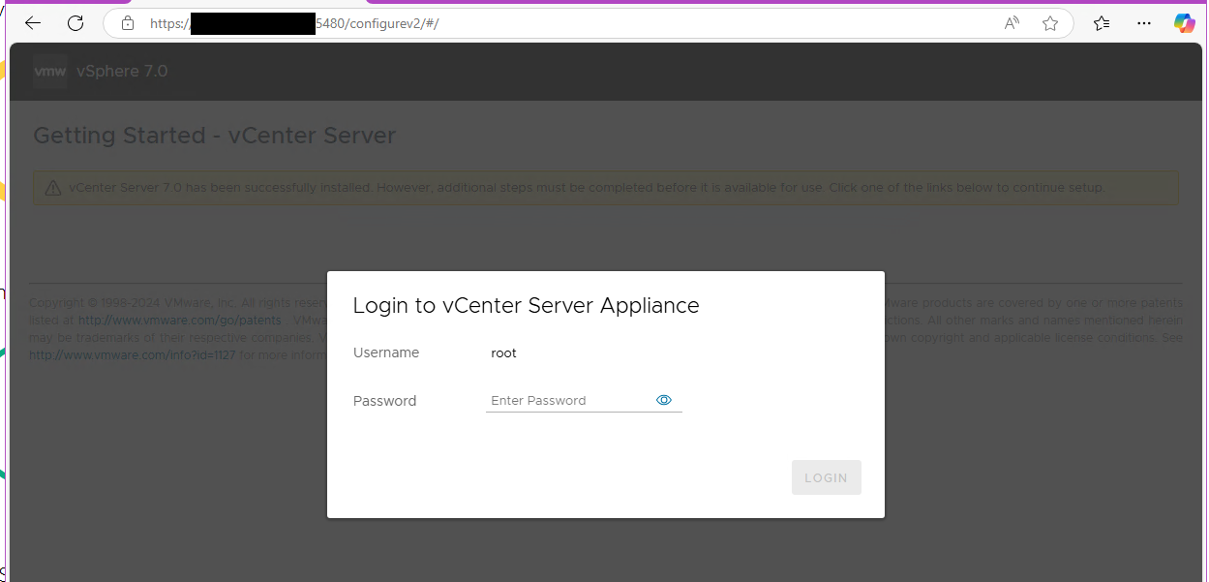The image size is (1209, 582).
Task: Open the browser Settings and more menu
Action: [1144, 23]
